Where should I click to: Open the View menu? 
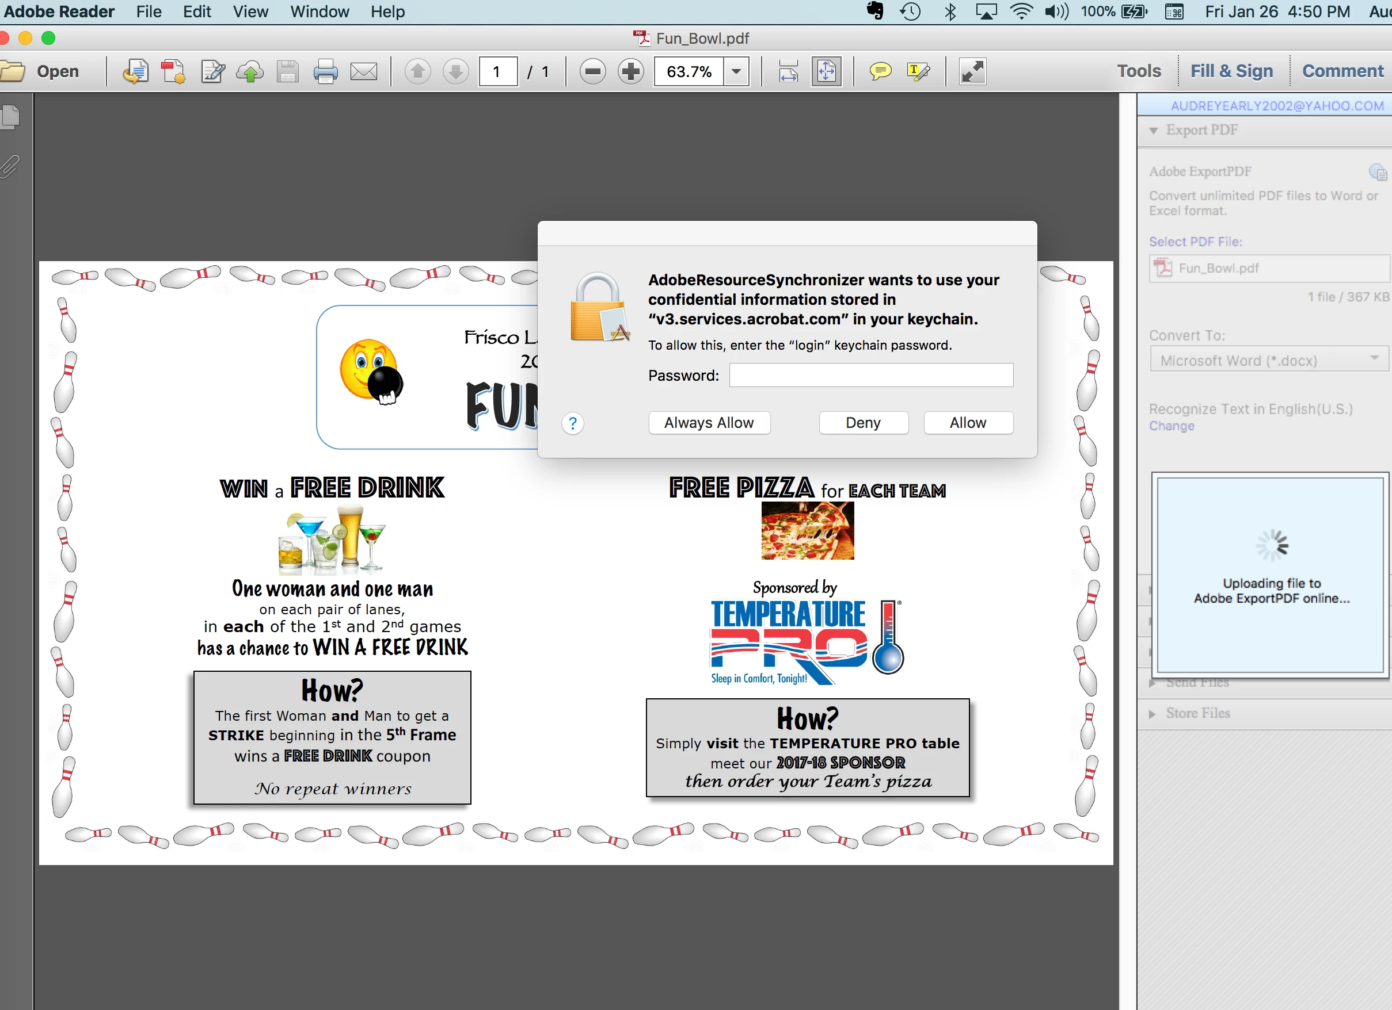(x=250, y=12)
